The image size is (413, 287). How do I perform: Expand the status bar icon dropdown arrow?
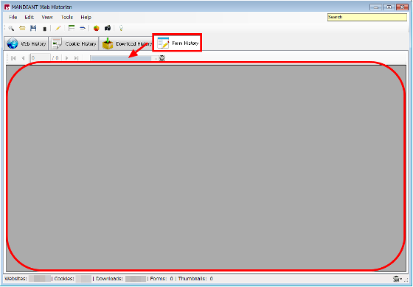[x=401, y=279]
